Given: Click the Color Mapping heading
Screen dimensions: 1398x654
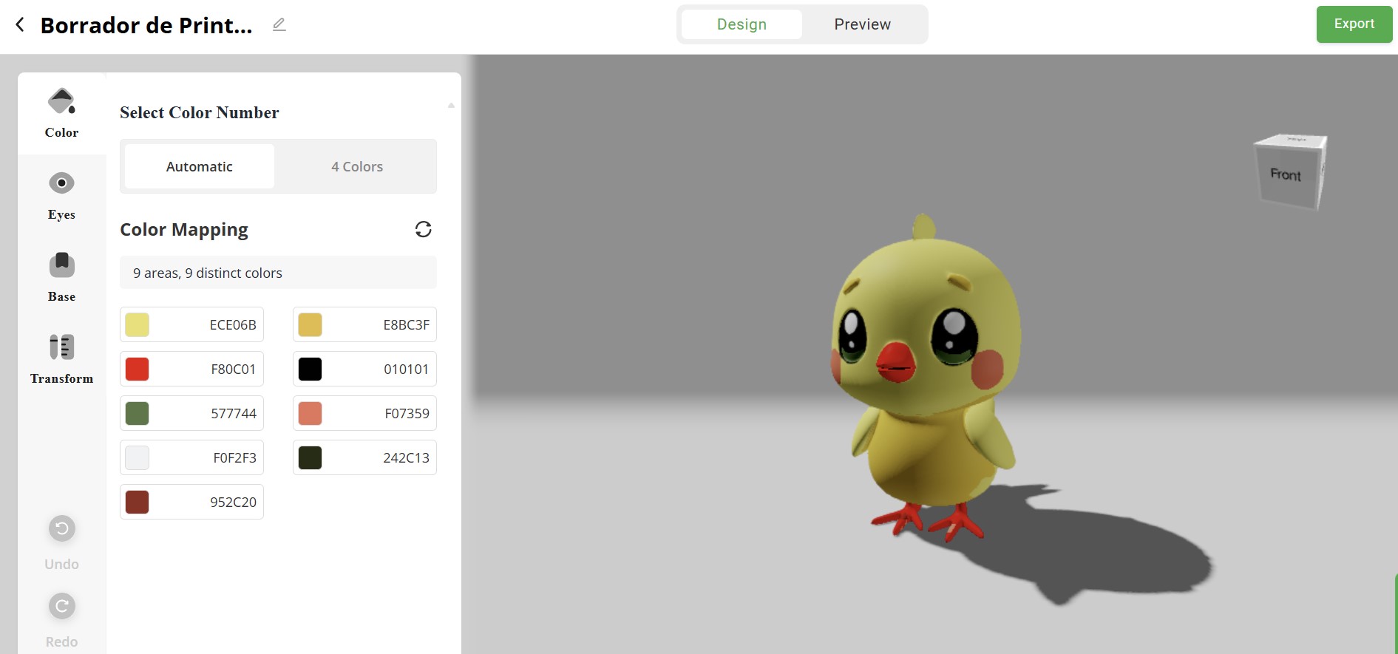Looking at the screenshot, I should [184, 230].
